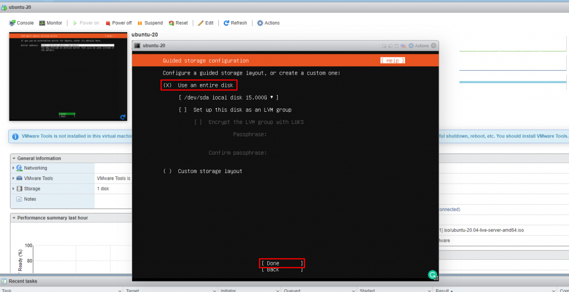Open the /dev/sda local disk dropdown
Image resolution: width=569 pixels, height=292 pixels.
coord(228,98)
